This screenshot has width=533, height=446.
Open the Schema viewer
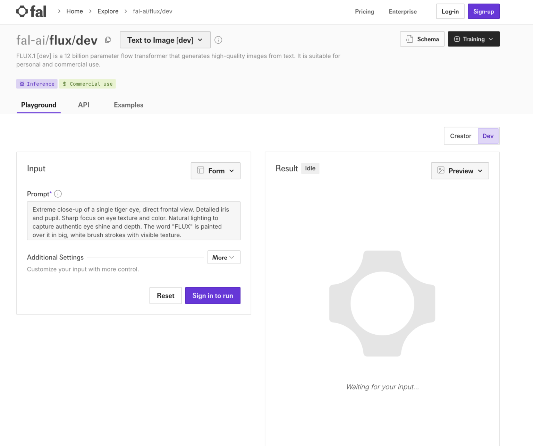pos(422,39)
